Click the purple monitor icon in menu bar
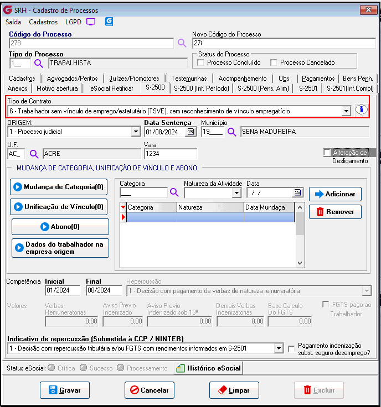Screen dimensions: 381x407 [91, 22]
